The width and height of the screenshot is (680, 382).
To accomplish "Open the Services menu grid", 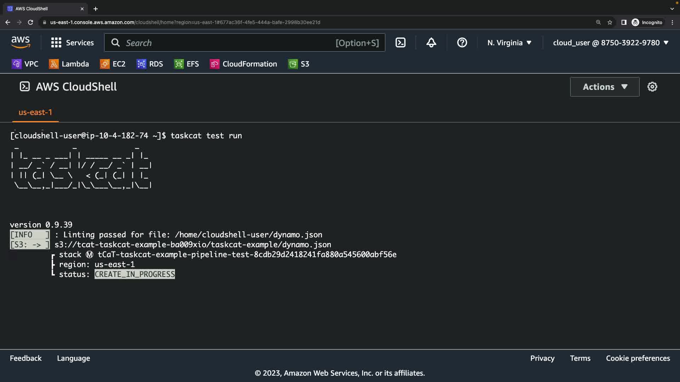I will [72, 43].
